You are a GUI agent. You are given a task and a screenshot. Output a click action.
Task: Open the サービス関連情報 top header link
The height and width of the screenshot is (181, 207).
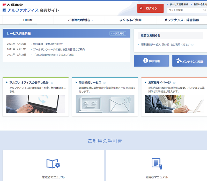(179, 4)
